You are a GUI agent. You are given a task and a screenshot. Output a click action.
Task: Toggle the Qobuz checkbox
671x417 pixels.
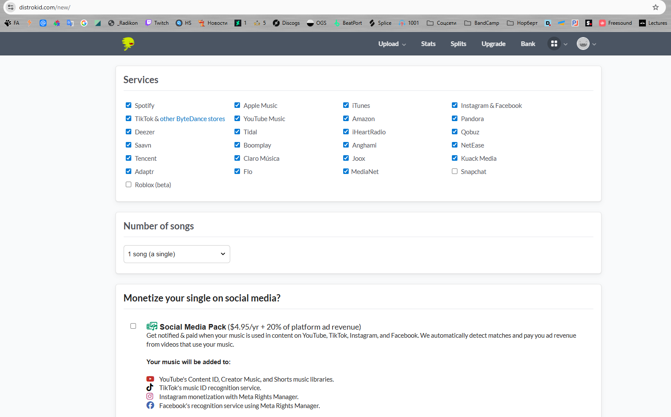tap(454, 132)
